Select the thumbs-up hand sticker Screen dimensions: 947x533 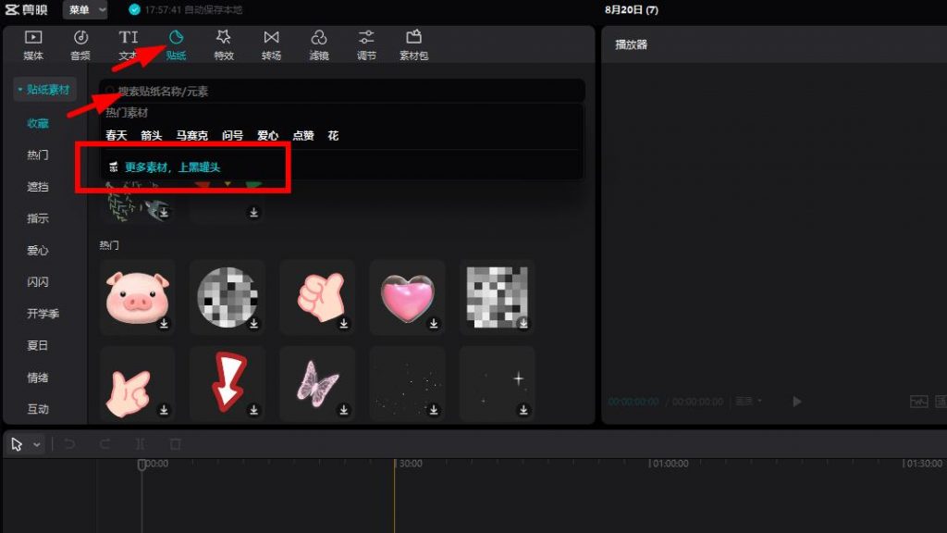(317, 297)
